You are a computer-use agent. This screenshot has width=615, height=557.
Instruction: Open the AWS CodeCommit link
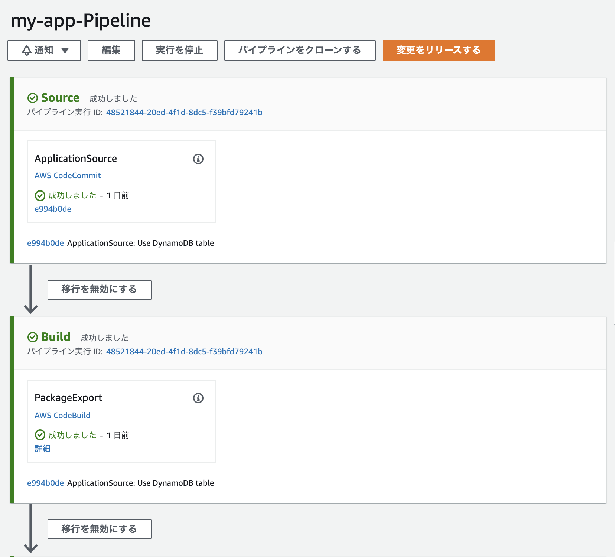coord(68,176)
